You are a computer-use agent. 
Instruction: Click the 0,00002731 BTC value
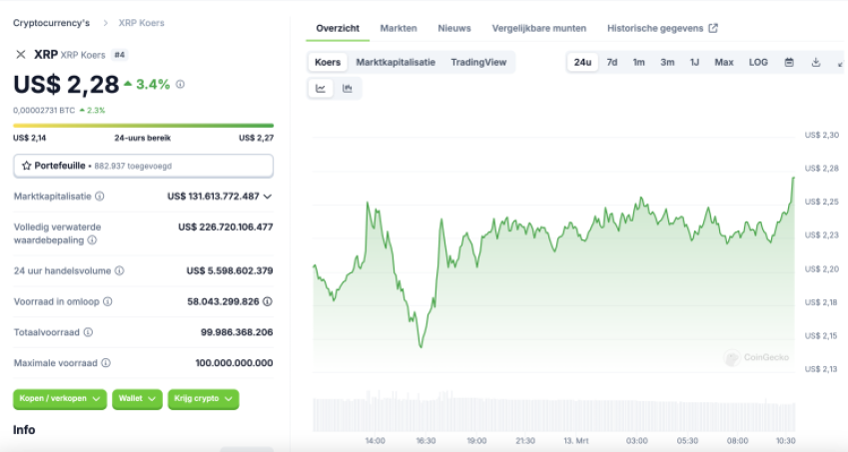(44, 110)
